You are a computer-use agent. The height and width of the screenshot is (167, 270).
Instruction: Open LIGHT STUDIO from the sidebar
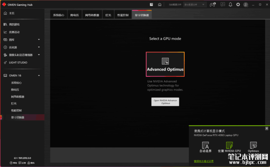click(x=16, y=62)
